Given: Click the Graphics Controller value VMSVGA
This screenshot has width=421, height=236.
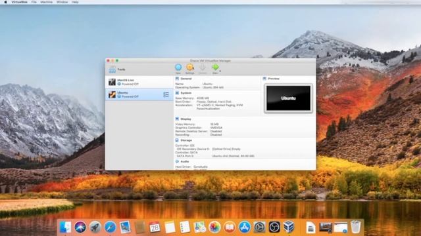Looking at the screenshot, I should (216, 128).
